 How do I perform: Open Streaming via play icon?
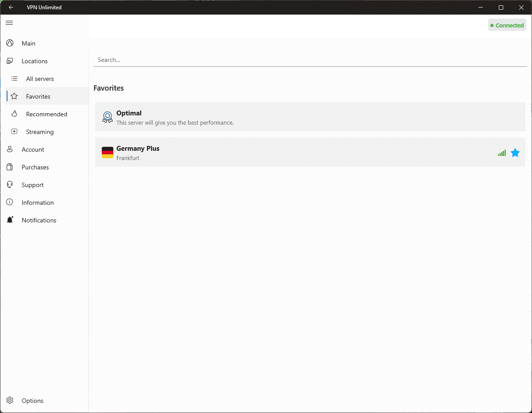point(14,132)
